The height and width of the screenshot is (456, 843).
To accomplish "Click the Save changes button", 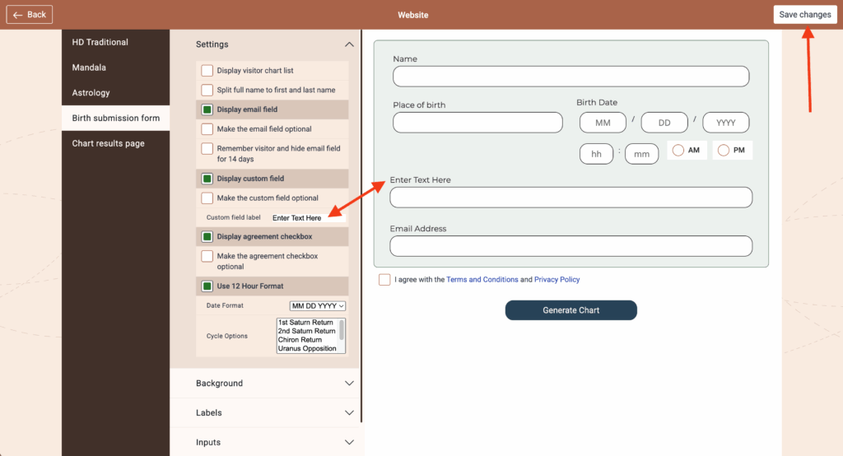I will pos(804,15).
